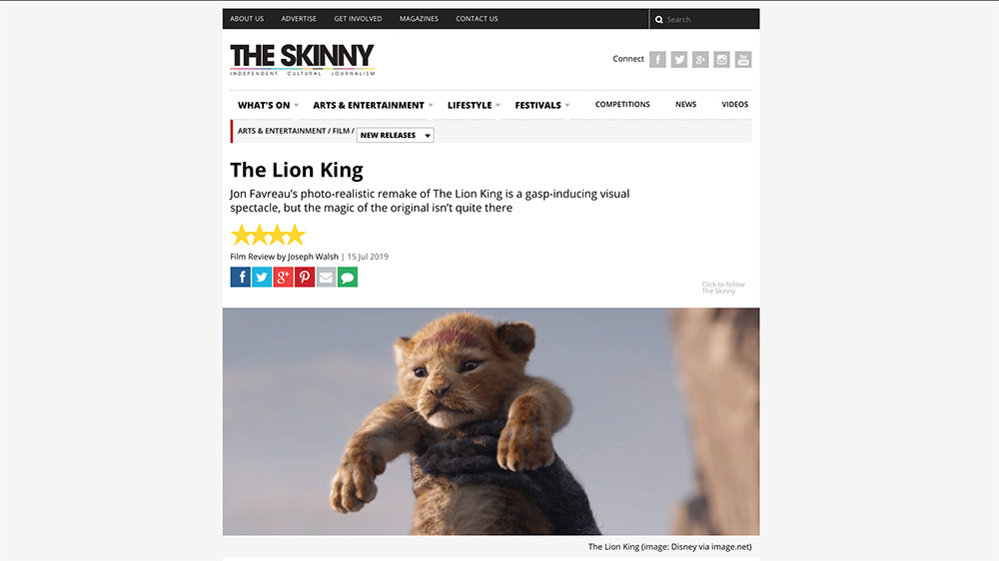The image size is (999, 561).
Task: Open the Contact Us link
Action: [x=477, y=18]
